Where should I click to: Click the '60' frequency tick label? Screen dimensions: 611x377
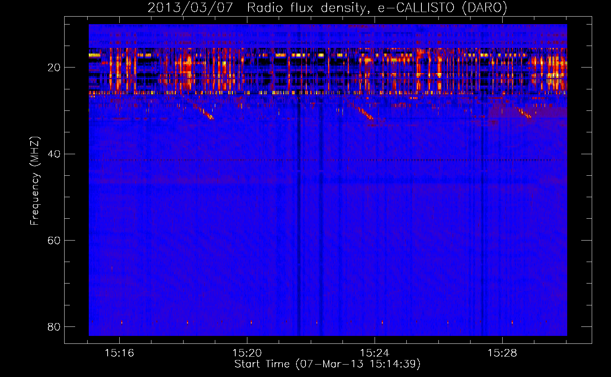54,241
